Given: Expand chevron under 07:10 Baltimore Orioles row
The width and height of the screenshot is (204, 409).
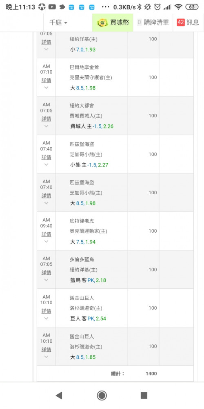Looking at the screenshot, I should [46, 88].
